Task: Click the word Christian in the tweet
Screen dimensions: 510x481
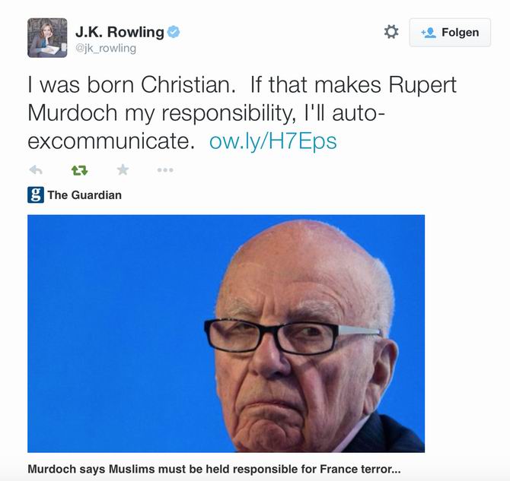Action: 188,85
